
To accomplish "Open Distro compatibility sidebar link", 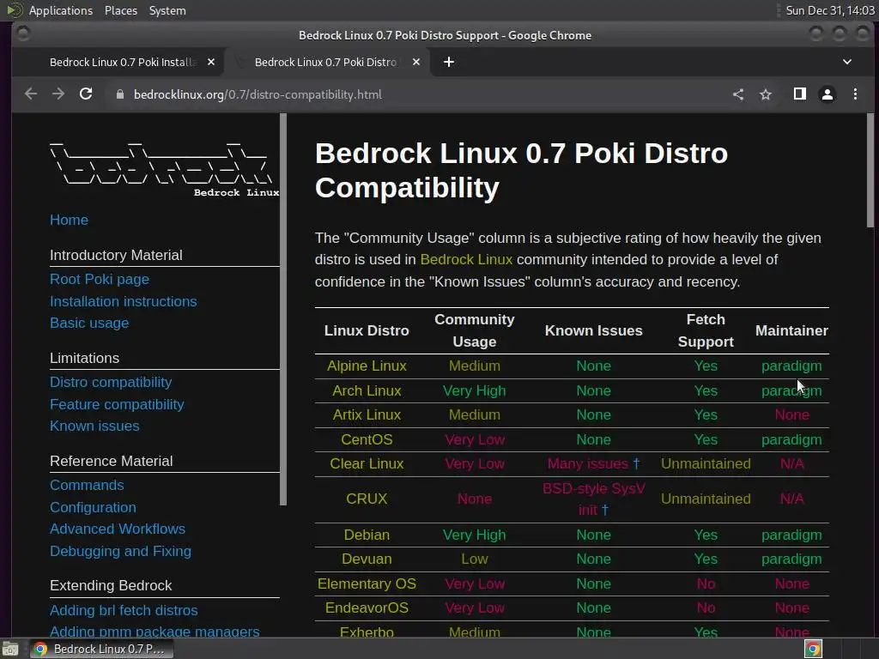I will [x=111, y=382].
